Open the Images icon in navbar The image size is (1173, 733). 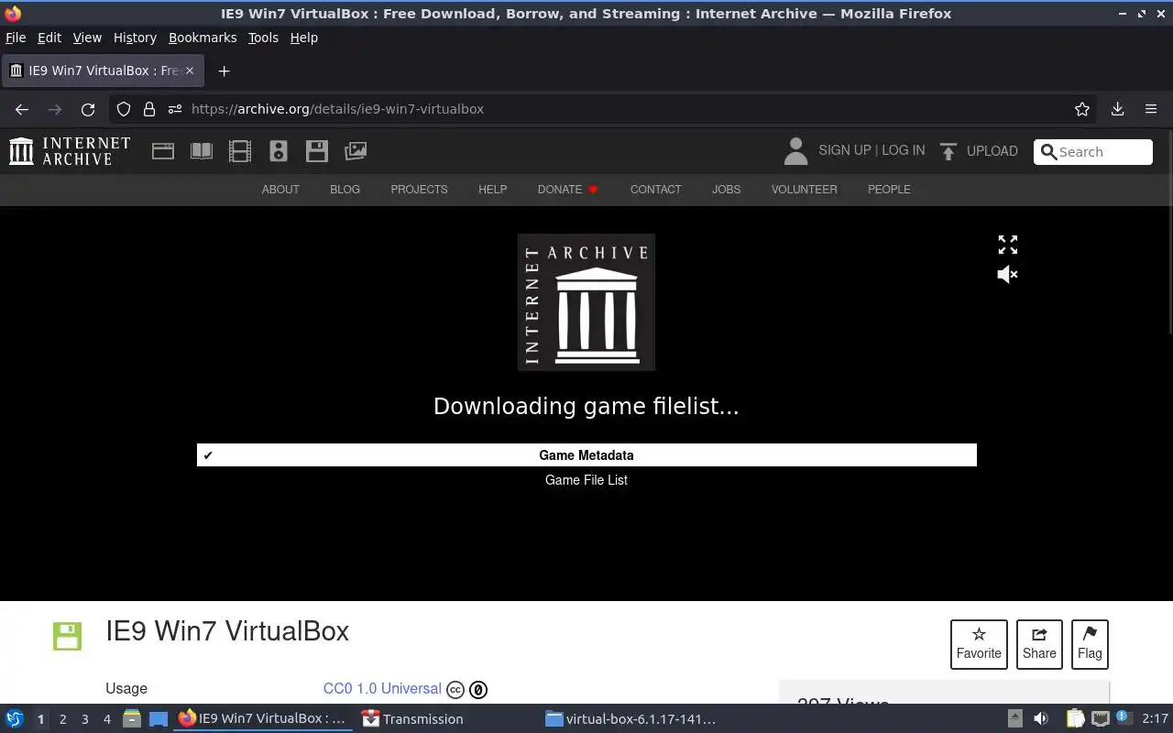pyautogui.click(x=356, y=151)
